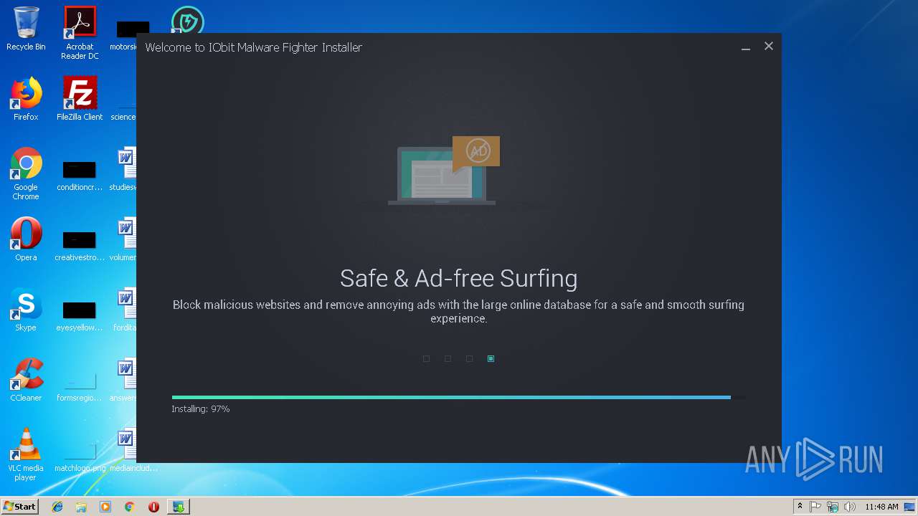Screen dimensions: 918x516
Task: Select fourth highlighted slide indicator
Action: pos(491,358)
